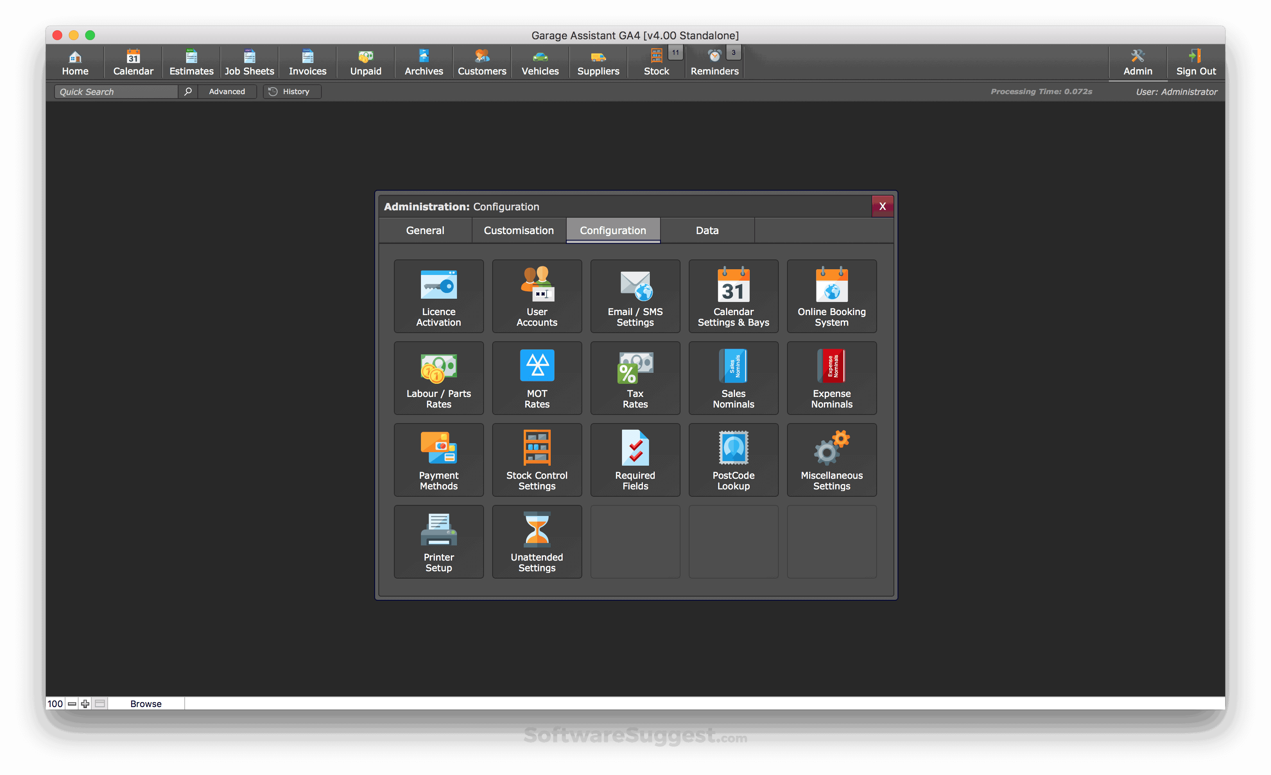The height and width of the screenshot is (775, 1271).
Task: Close the Administration dialog
Action: [882, 206]
